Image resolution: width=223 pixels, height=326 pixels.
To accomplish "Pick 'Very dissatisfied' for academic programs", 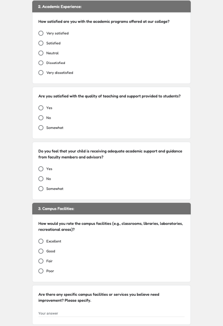I will click(x=41, y=73).
